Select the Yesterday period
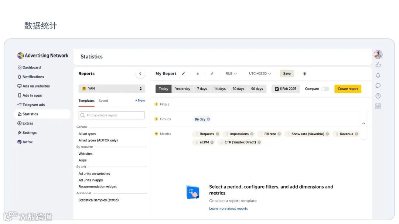The height and width of the screenshot is (224, 399). click(183, 89)
